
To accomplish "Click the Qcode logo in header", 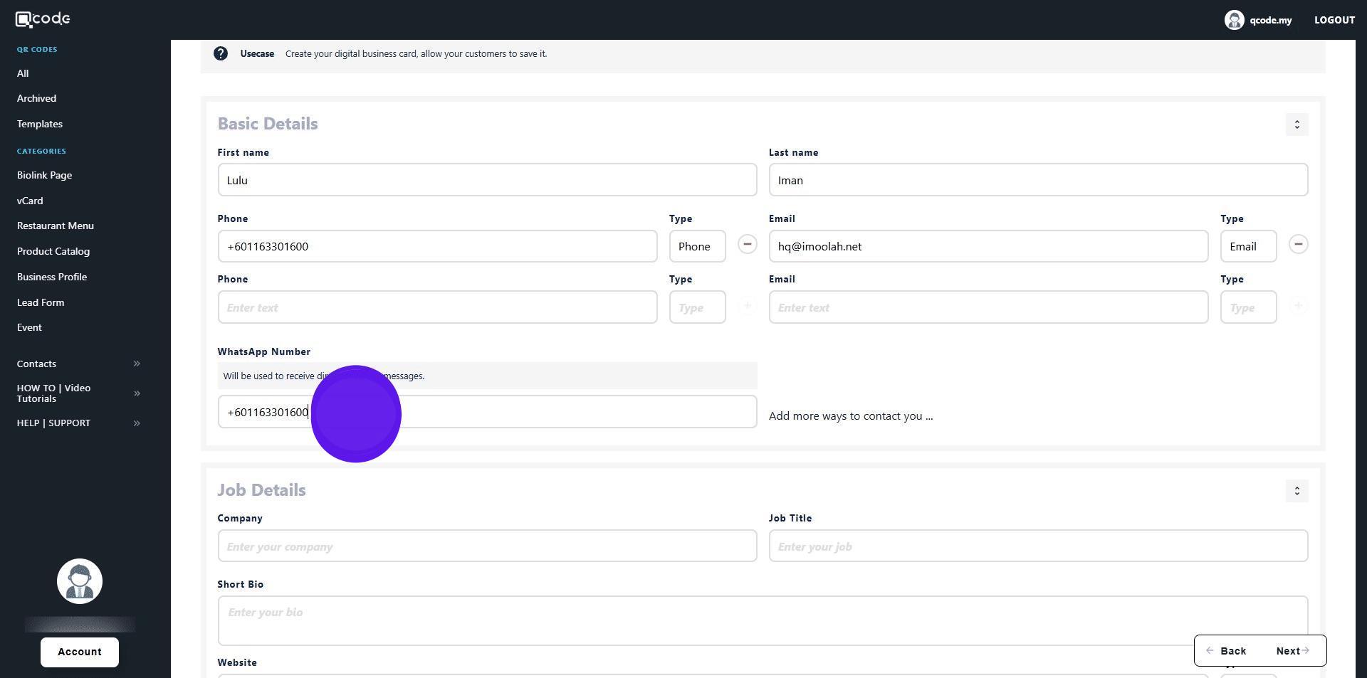I will pos(43,19).
